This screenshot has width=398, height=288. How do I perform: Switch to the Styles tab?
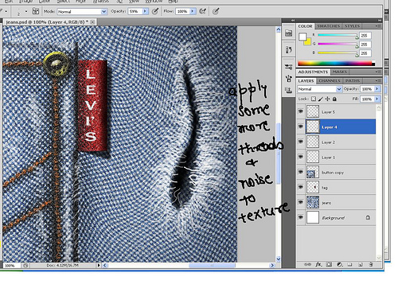click(x=352, y=26)
